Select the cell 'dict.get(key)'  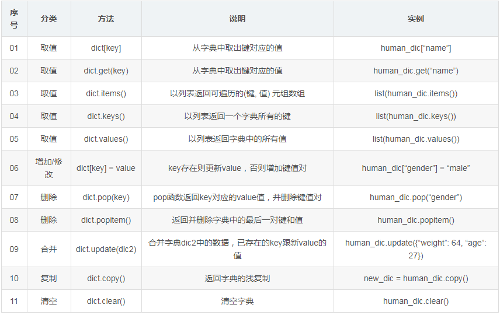106,71
